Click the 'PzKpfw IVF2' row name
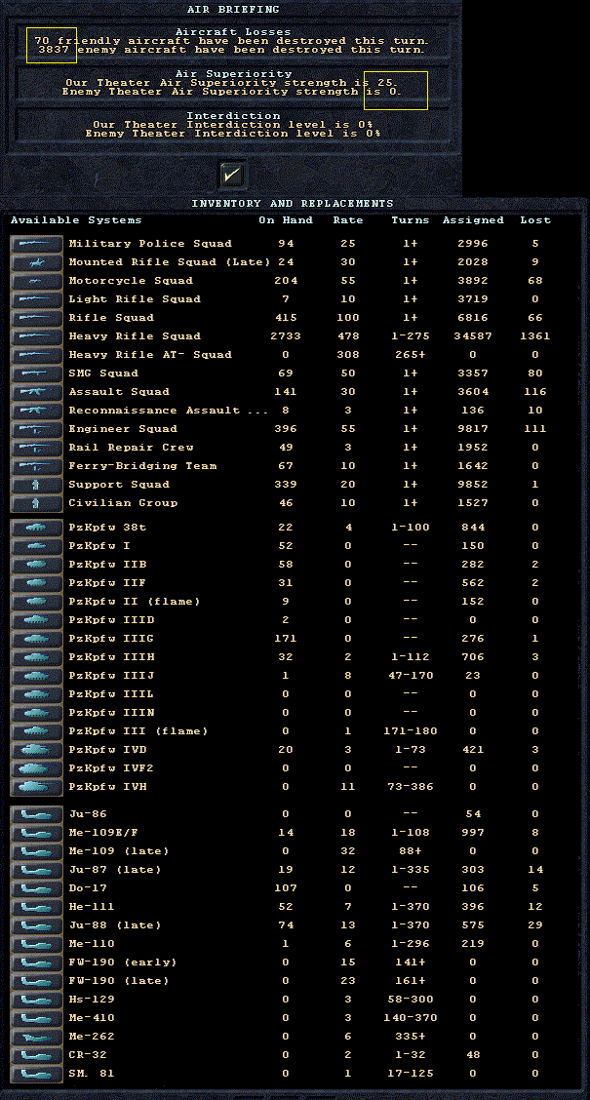Viewport: 590px width, 1100px height. click(111, 768)
